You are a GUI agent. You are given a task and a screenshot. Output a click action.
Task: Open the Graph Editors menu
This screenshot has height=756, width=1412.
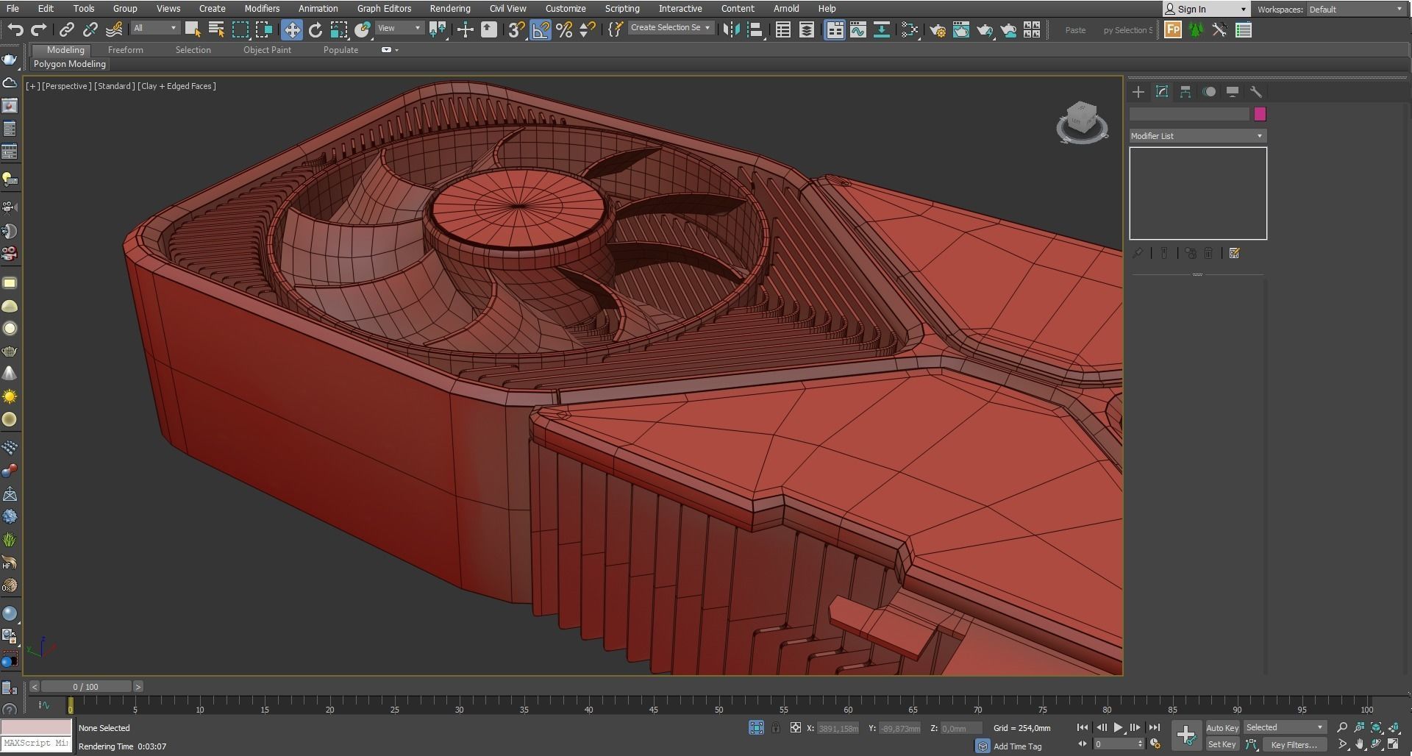(x=384, y=9)
